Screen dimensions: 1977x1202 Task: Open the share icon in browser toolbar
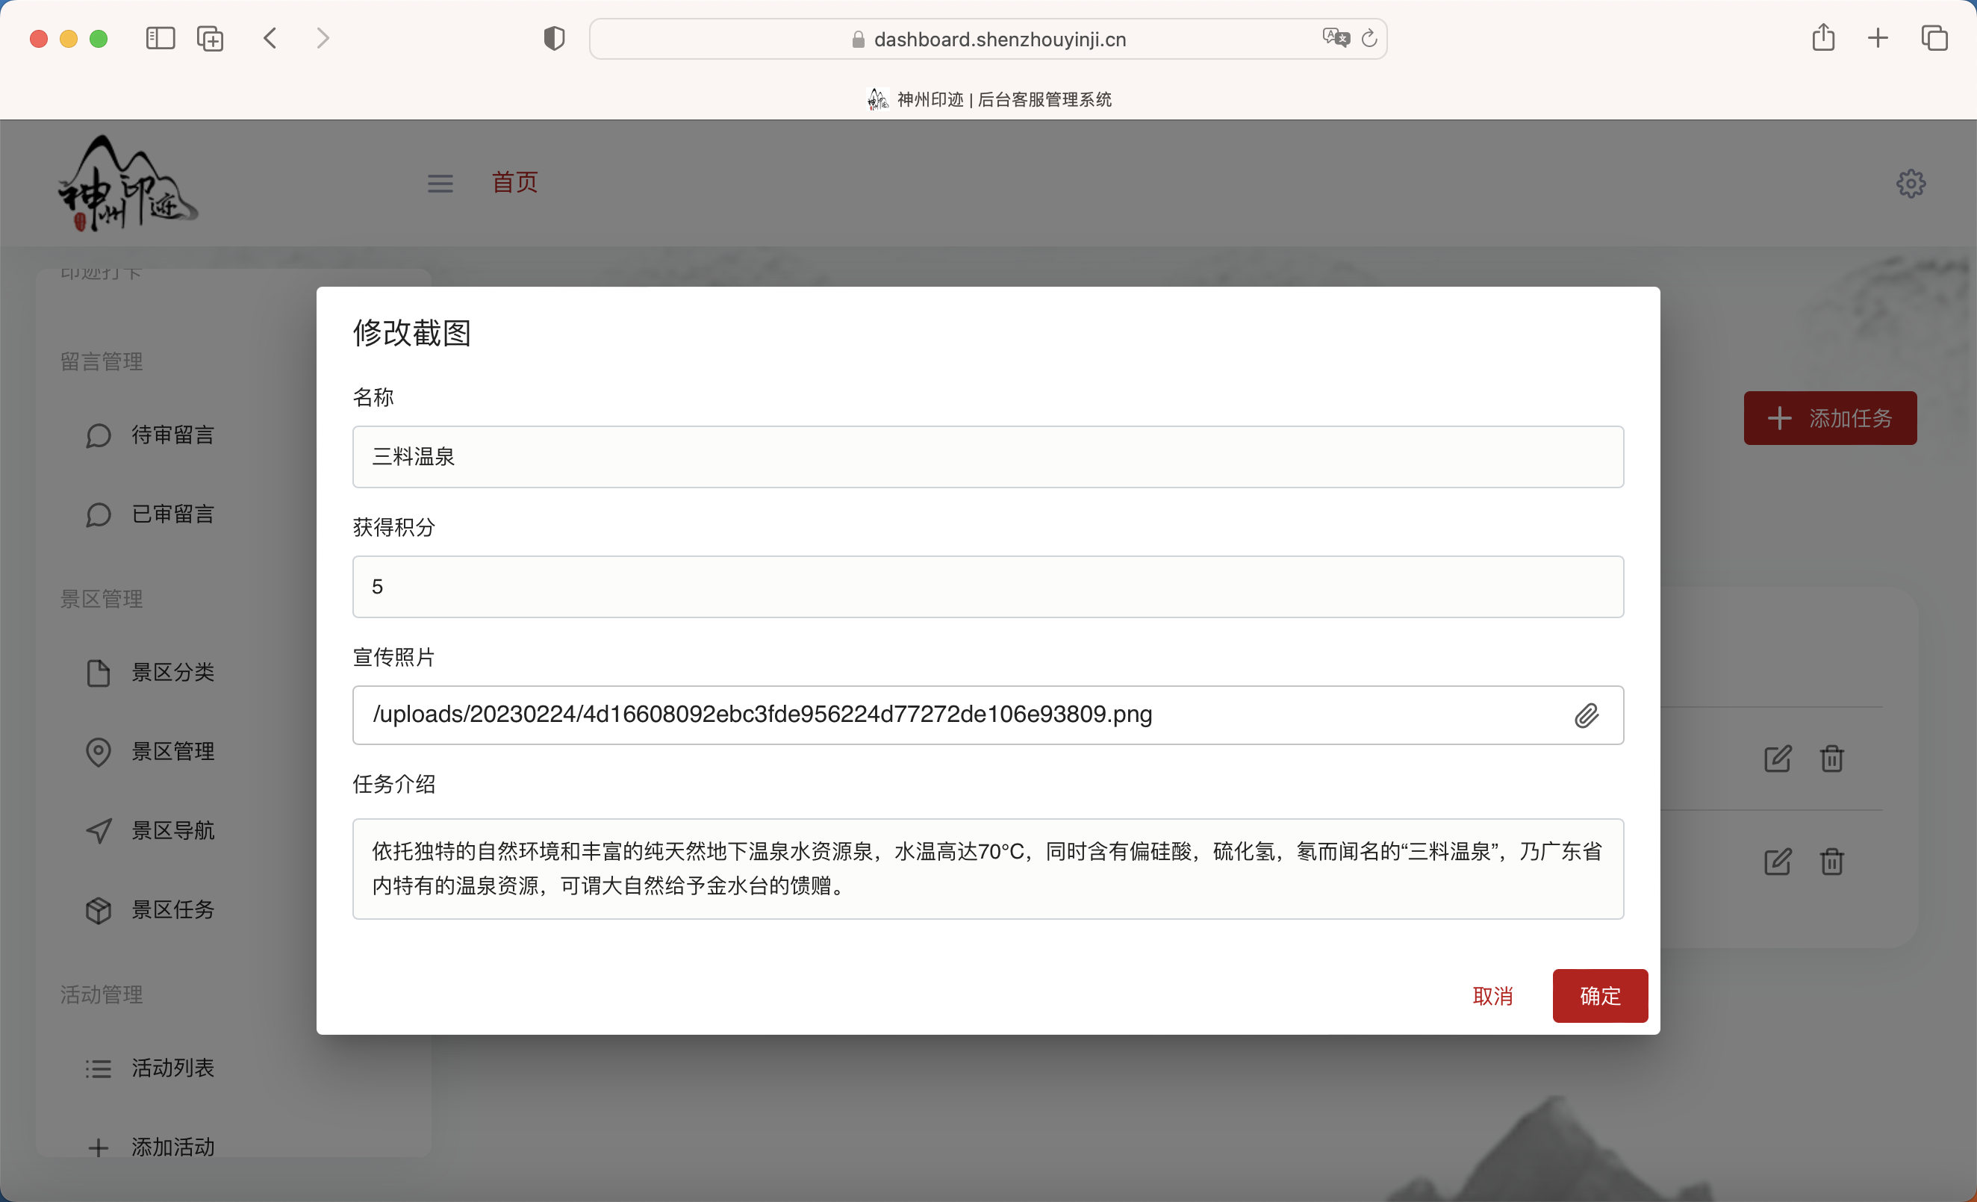point(1824,38)
